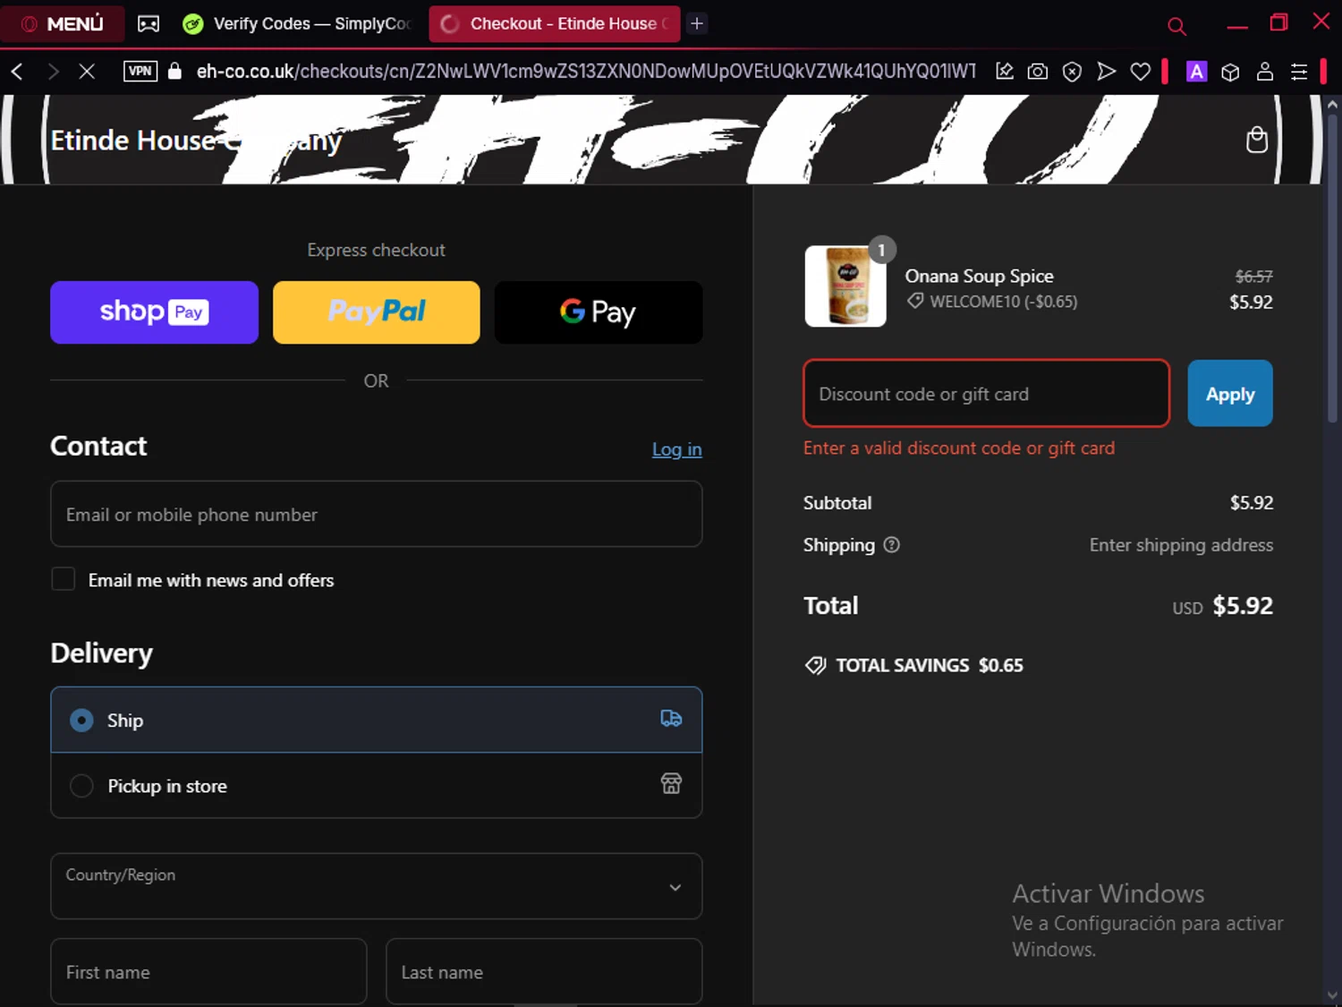Open the send arrow icon
This screenshot has height=1007, width=1342.
coord(1107,72)
